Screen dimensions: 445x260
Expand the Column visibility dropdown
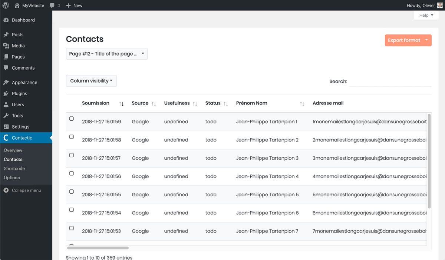(91, 81)
